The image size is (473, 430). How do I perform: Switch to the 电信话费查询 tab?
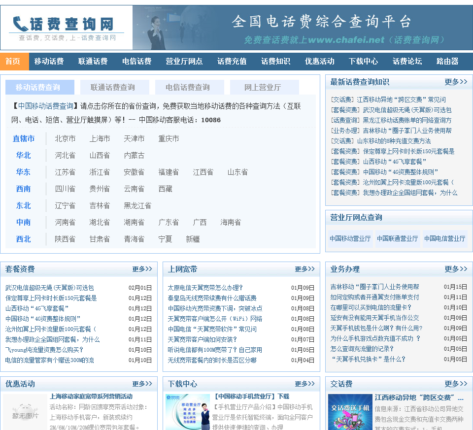click(189, 87)
